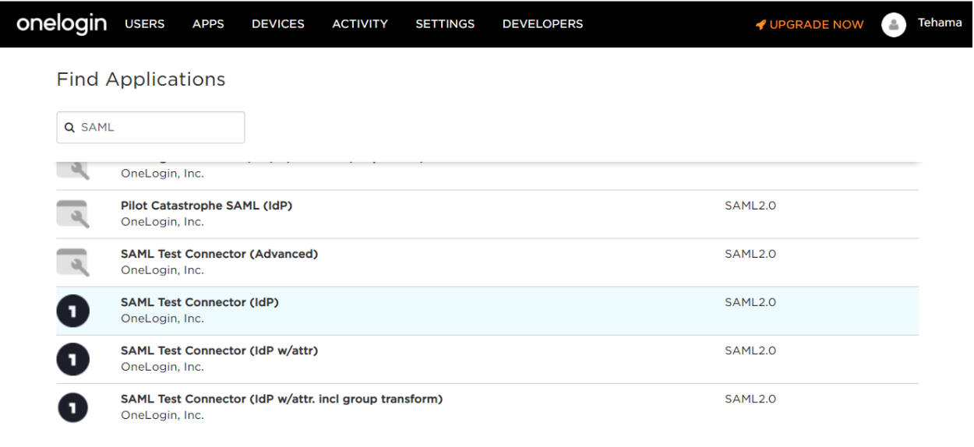Click the rocket icon beside Upgrade Now
Viewport: 974px width, 447px height.
click(x=761, y=25)
